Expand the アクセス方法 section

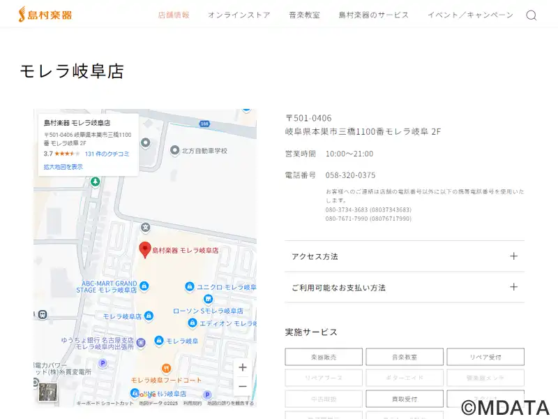(x=405, y=256)
